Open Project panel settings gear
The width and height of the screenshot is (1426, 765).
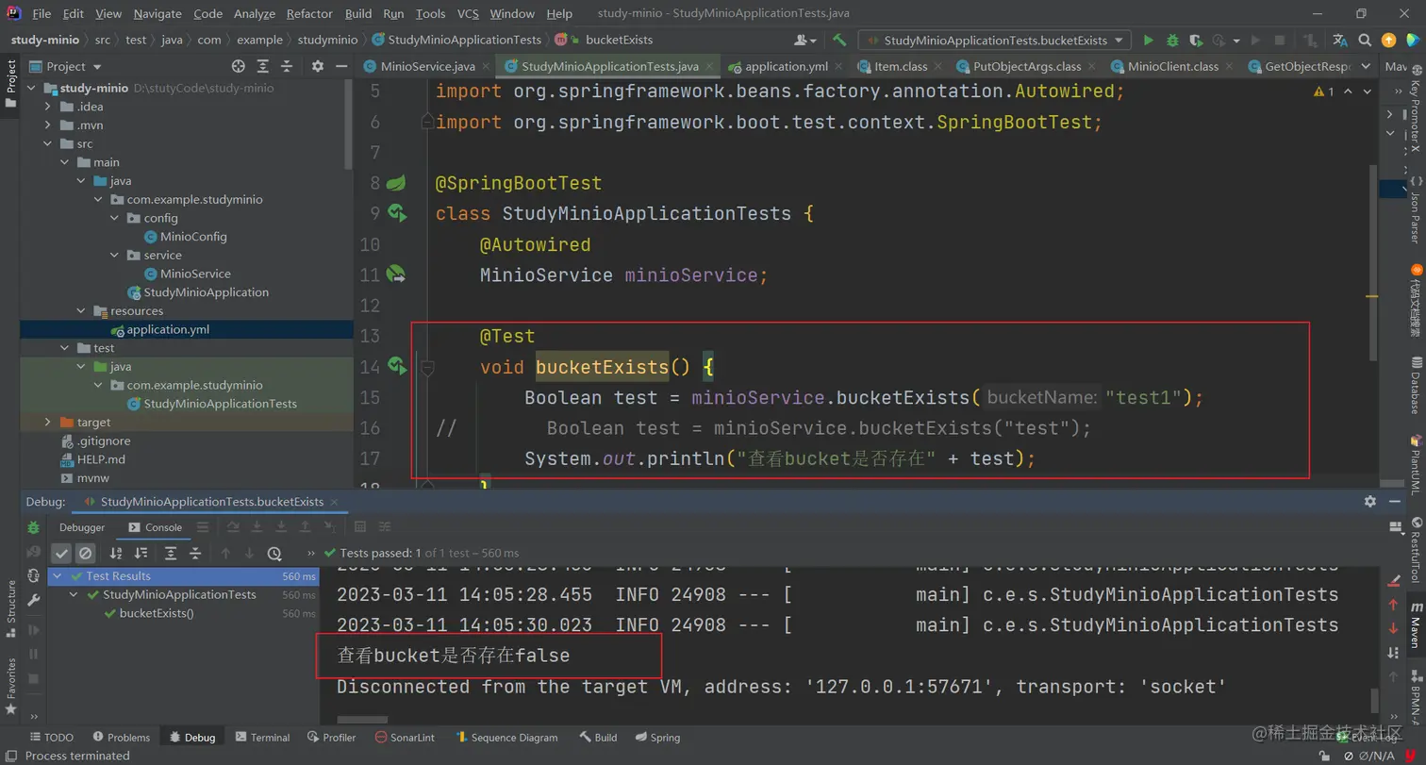pyautogui.click(x=318, y=66)
